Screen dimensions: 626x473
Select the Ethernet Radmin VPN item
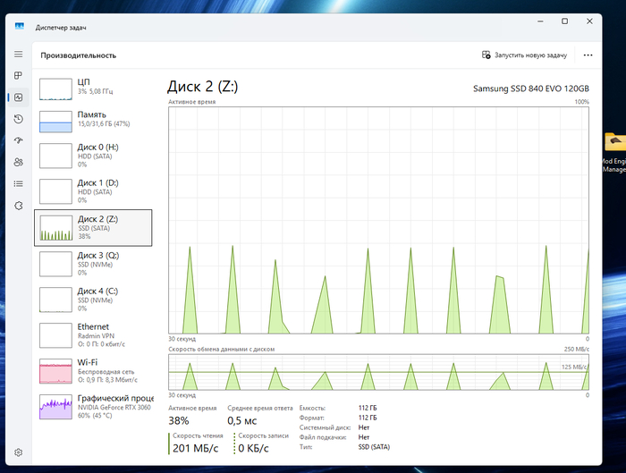(x=93, y=335)
